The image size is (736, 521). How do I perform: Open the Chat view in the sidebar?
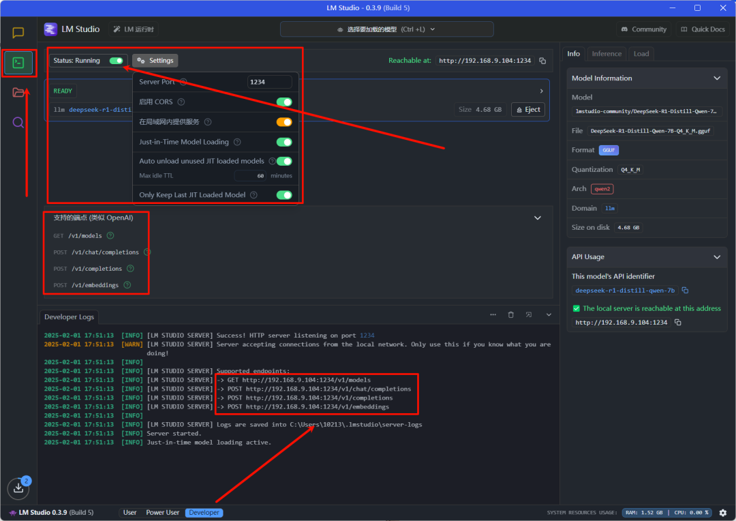(18, 33)
